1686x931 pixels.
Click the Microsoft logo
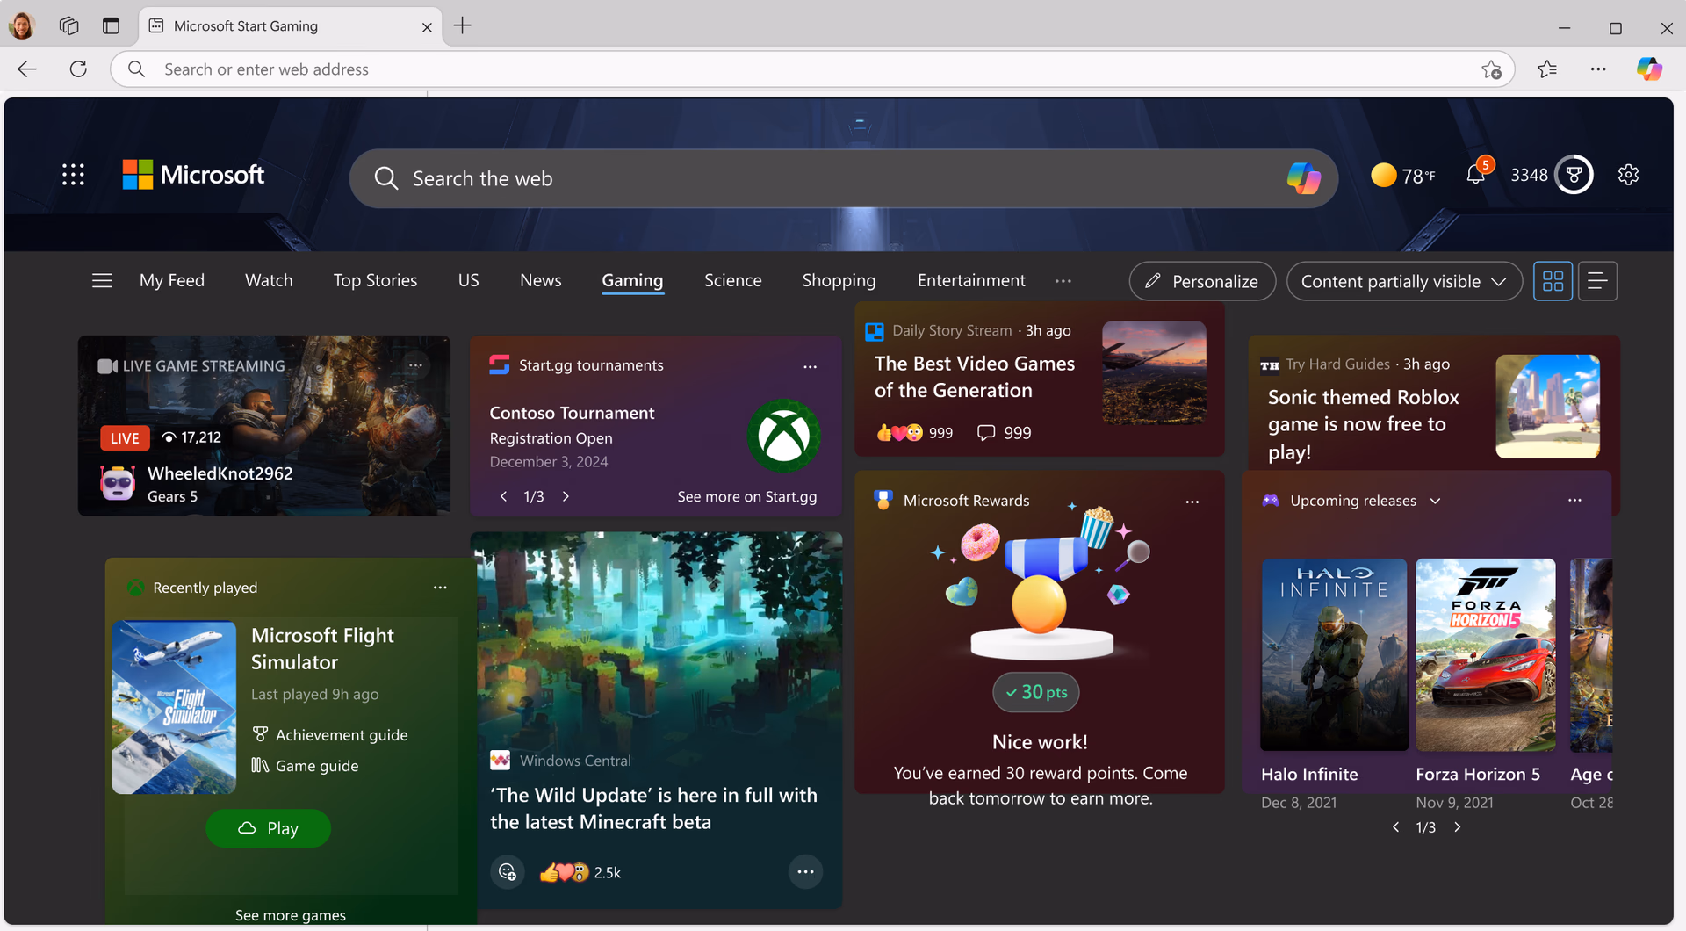[x=193, y=175]
